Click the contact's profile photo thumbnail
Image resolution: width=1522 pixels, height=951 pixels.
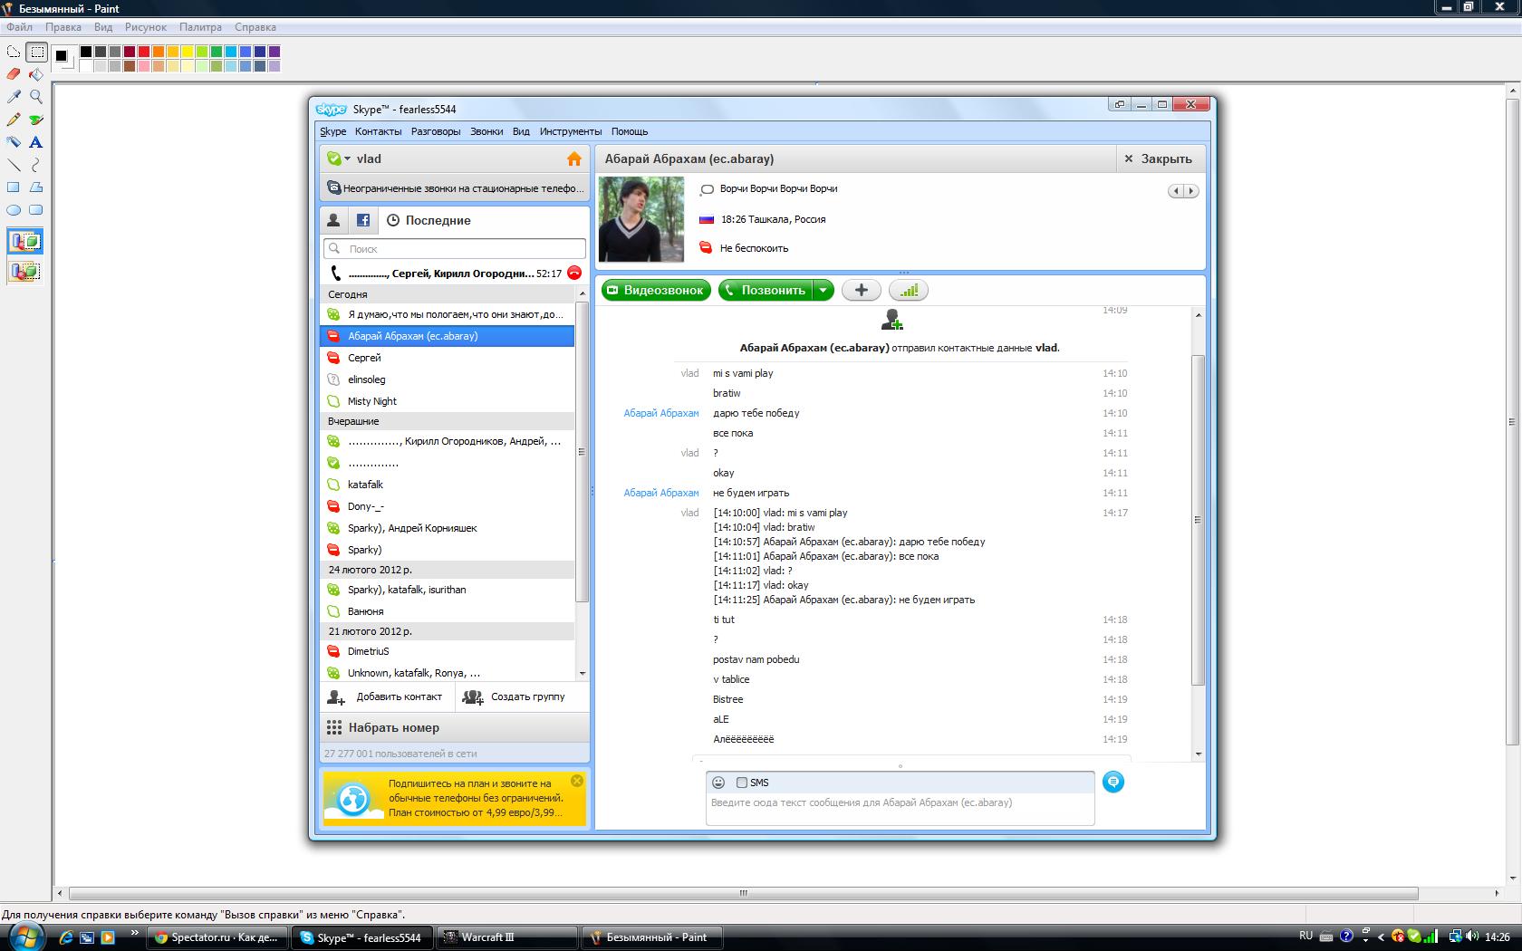click(x=641, y=219)
